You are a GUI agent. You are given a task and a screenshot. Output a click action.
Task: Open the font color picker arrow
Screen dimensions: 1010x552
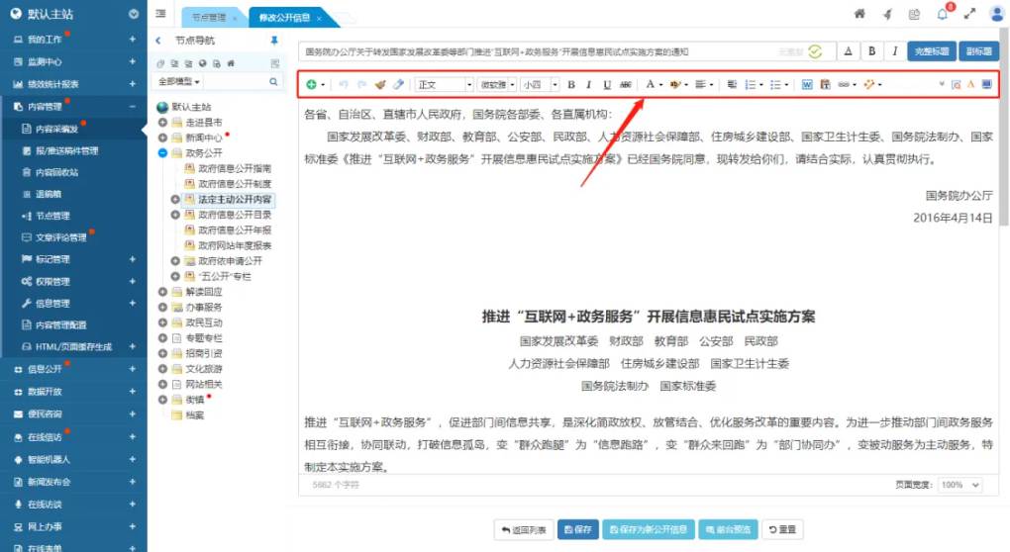[660, 85]
